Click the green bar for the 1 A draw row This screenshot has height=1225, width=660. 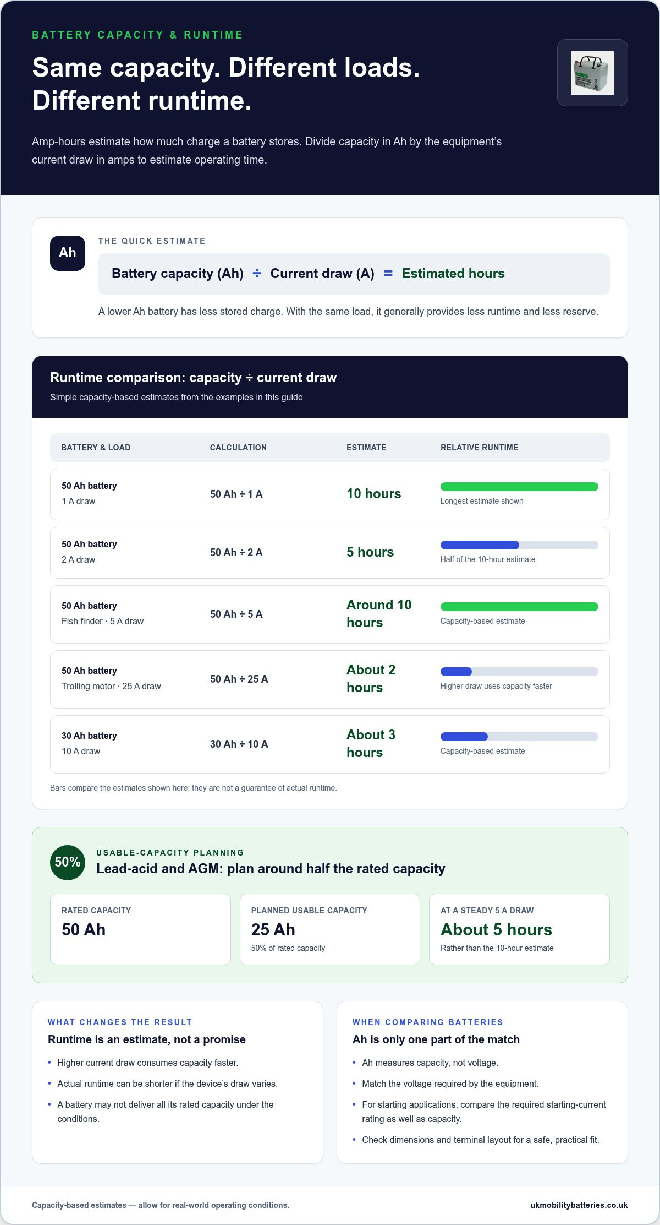519,487
